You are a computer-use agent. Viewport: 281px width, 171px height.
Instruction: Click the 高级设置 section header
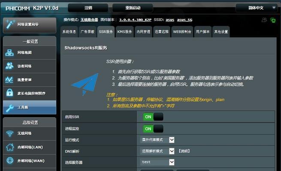tap(30, 123)
